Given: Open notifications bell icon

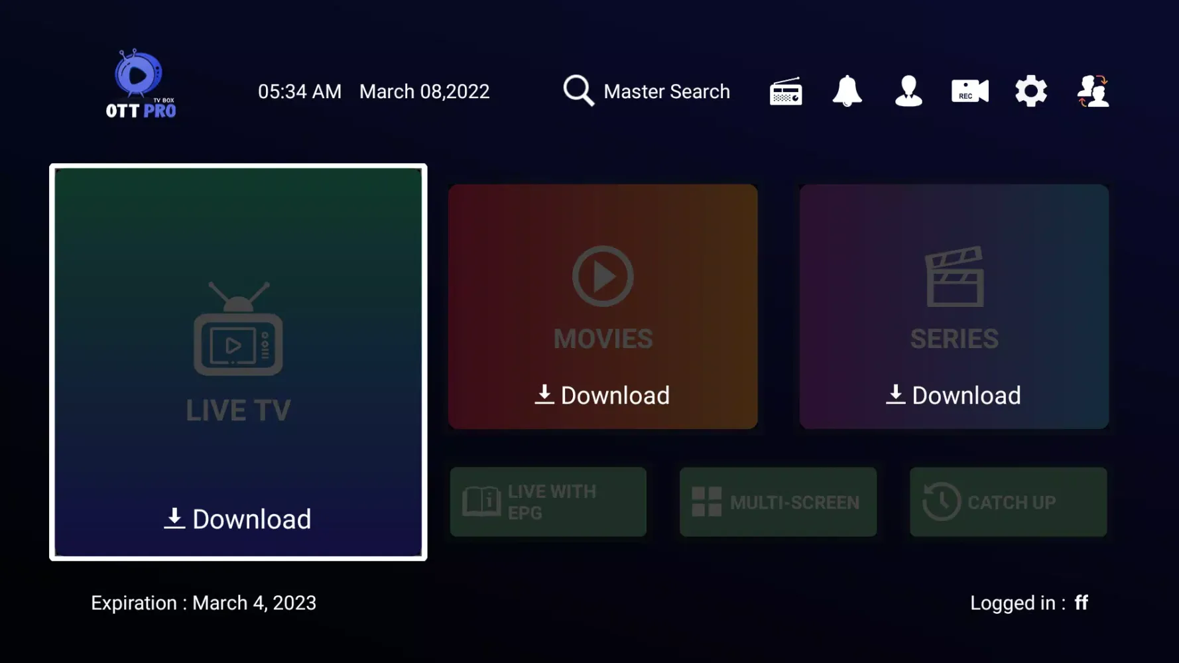Looking at the screenshot, I should tap(847, 91).
